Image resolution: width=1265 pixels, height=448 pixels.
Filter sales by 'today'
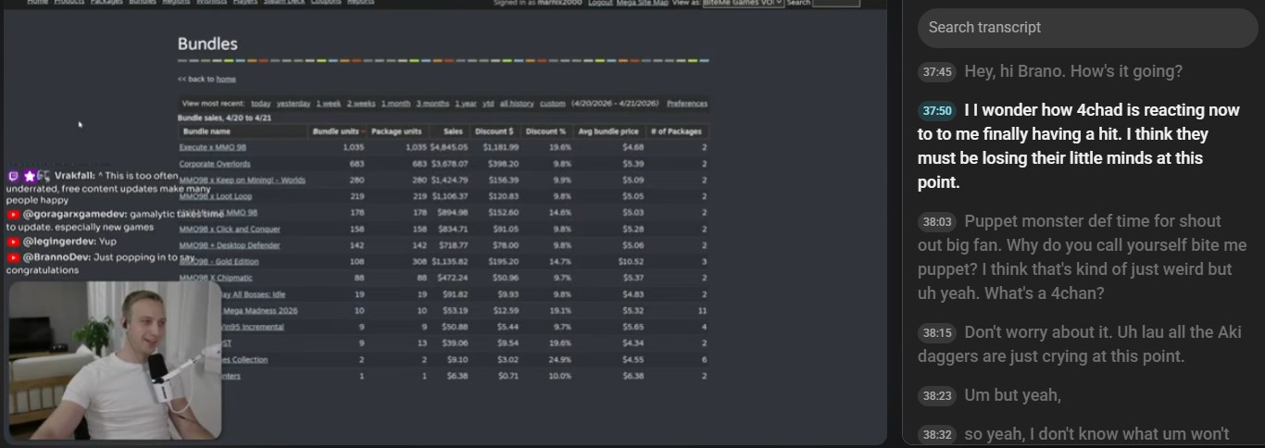pos(260,104)
